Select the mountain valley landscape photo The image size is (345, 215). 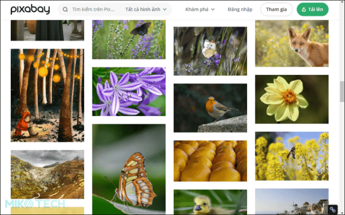click(47, 174)
